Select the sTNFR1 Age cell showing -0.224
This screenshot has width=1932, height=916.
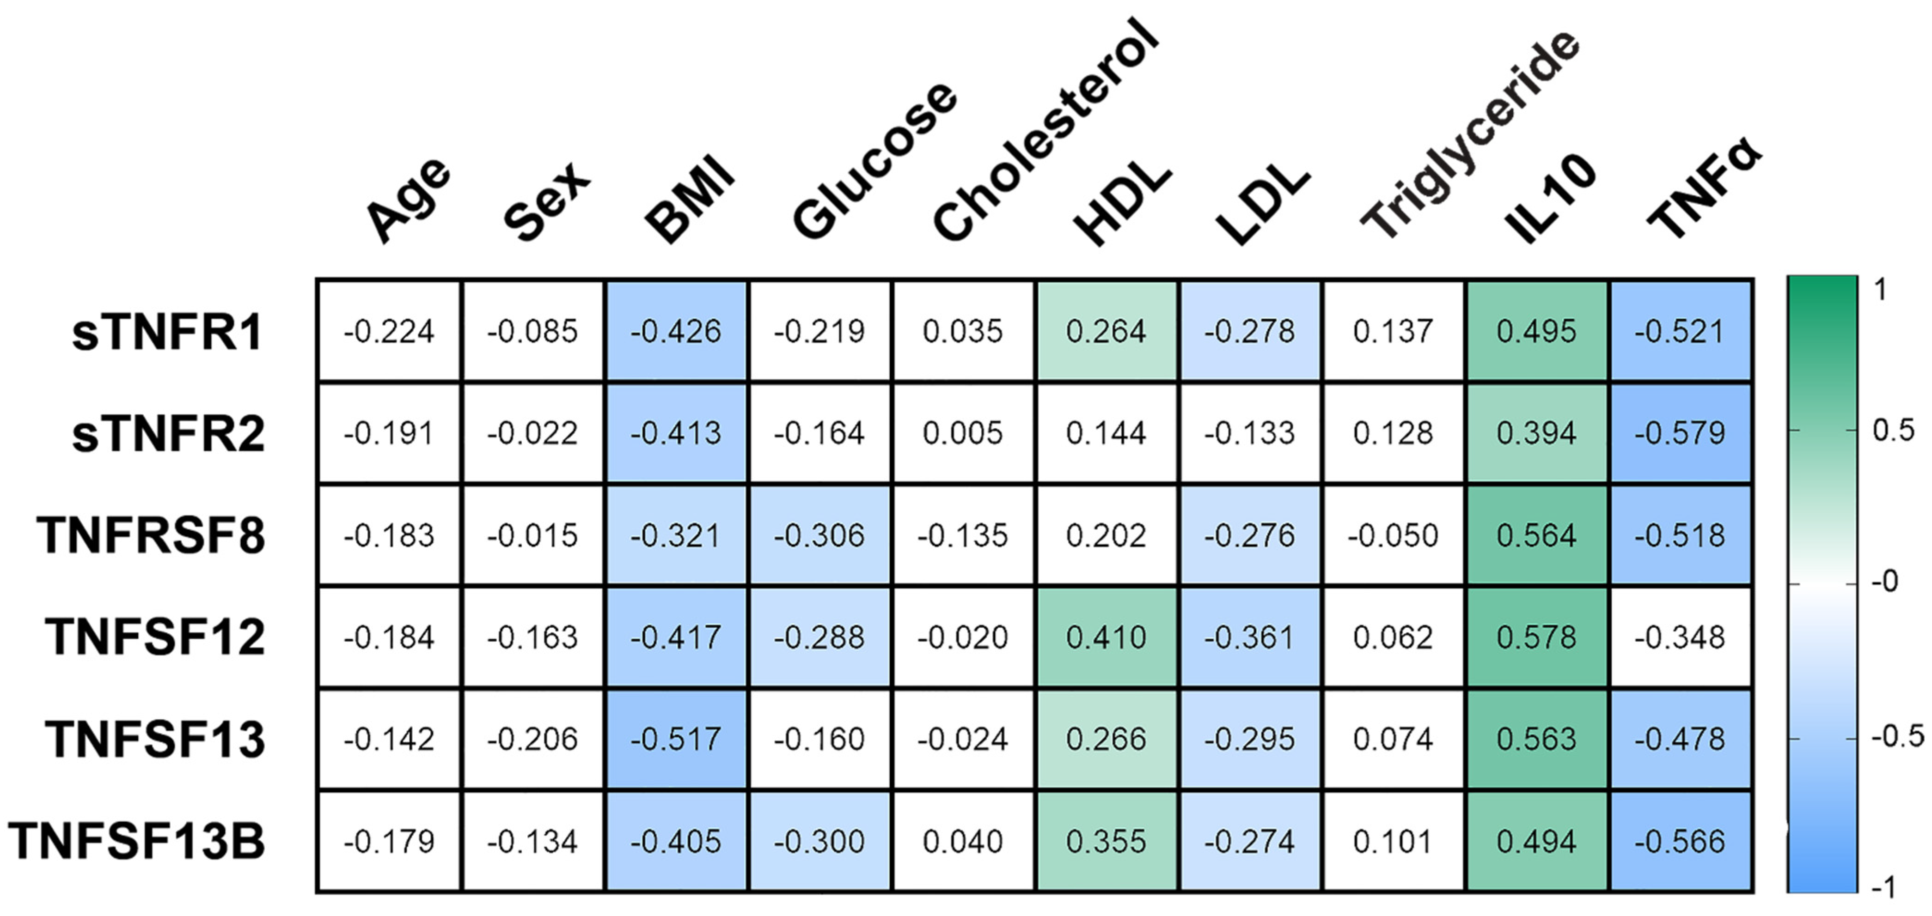click(389, 331)
